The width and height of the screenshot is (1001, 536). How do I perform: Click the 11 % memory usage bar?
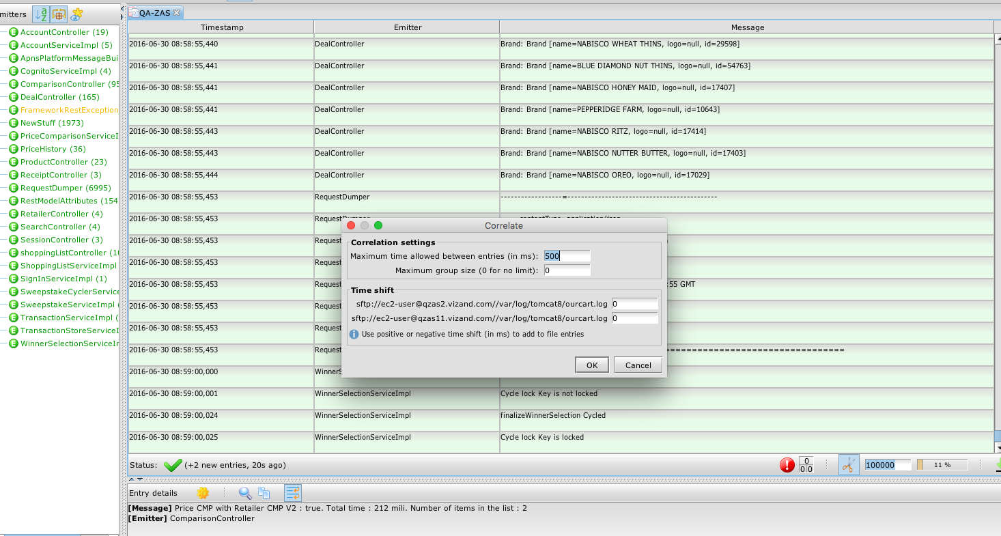click(x=942, y=465)
